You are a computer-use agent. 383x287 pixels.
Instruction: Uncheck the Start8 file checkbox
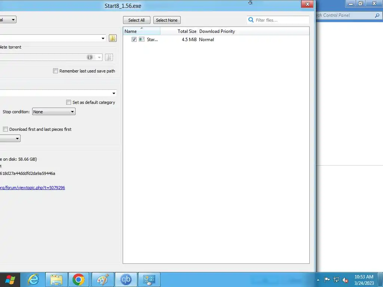click(x=134, y=39)
